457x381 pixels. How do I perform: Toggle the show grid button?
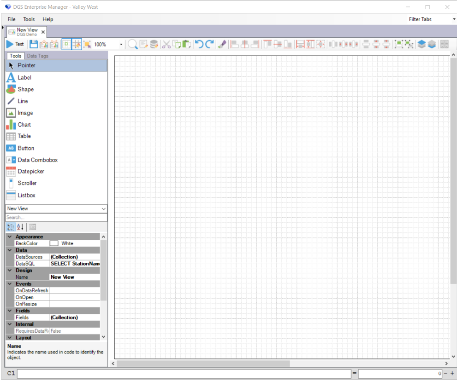[67, 44]
